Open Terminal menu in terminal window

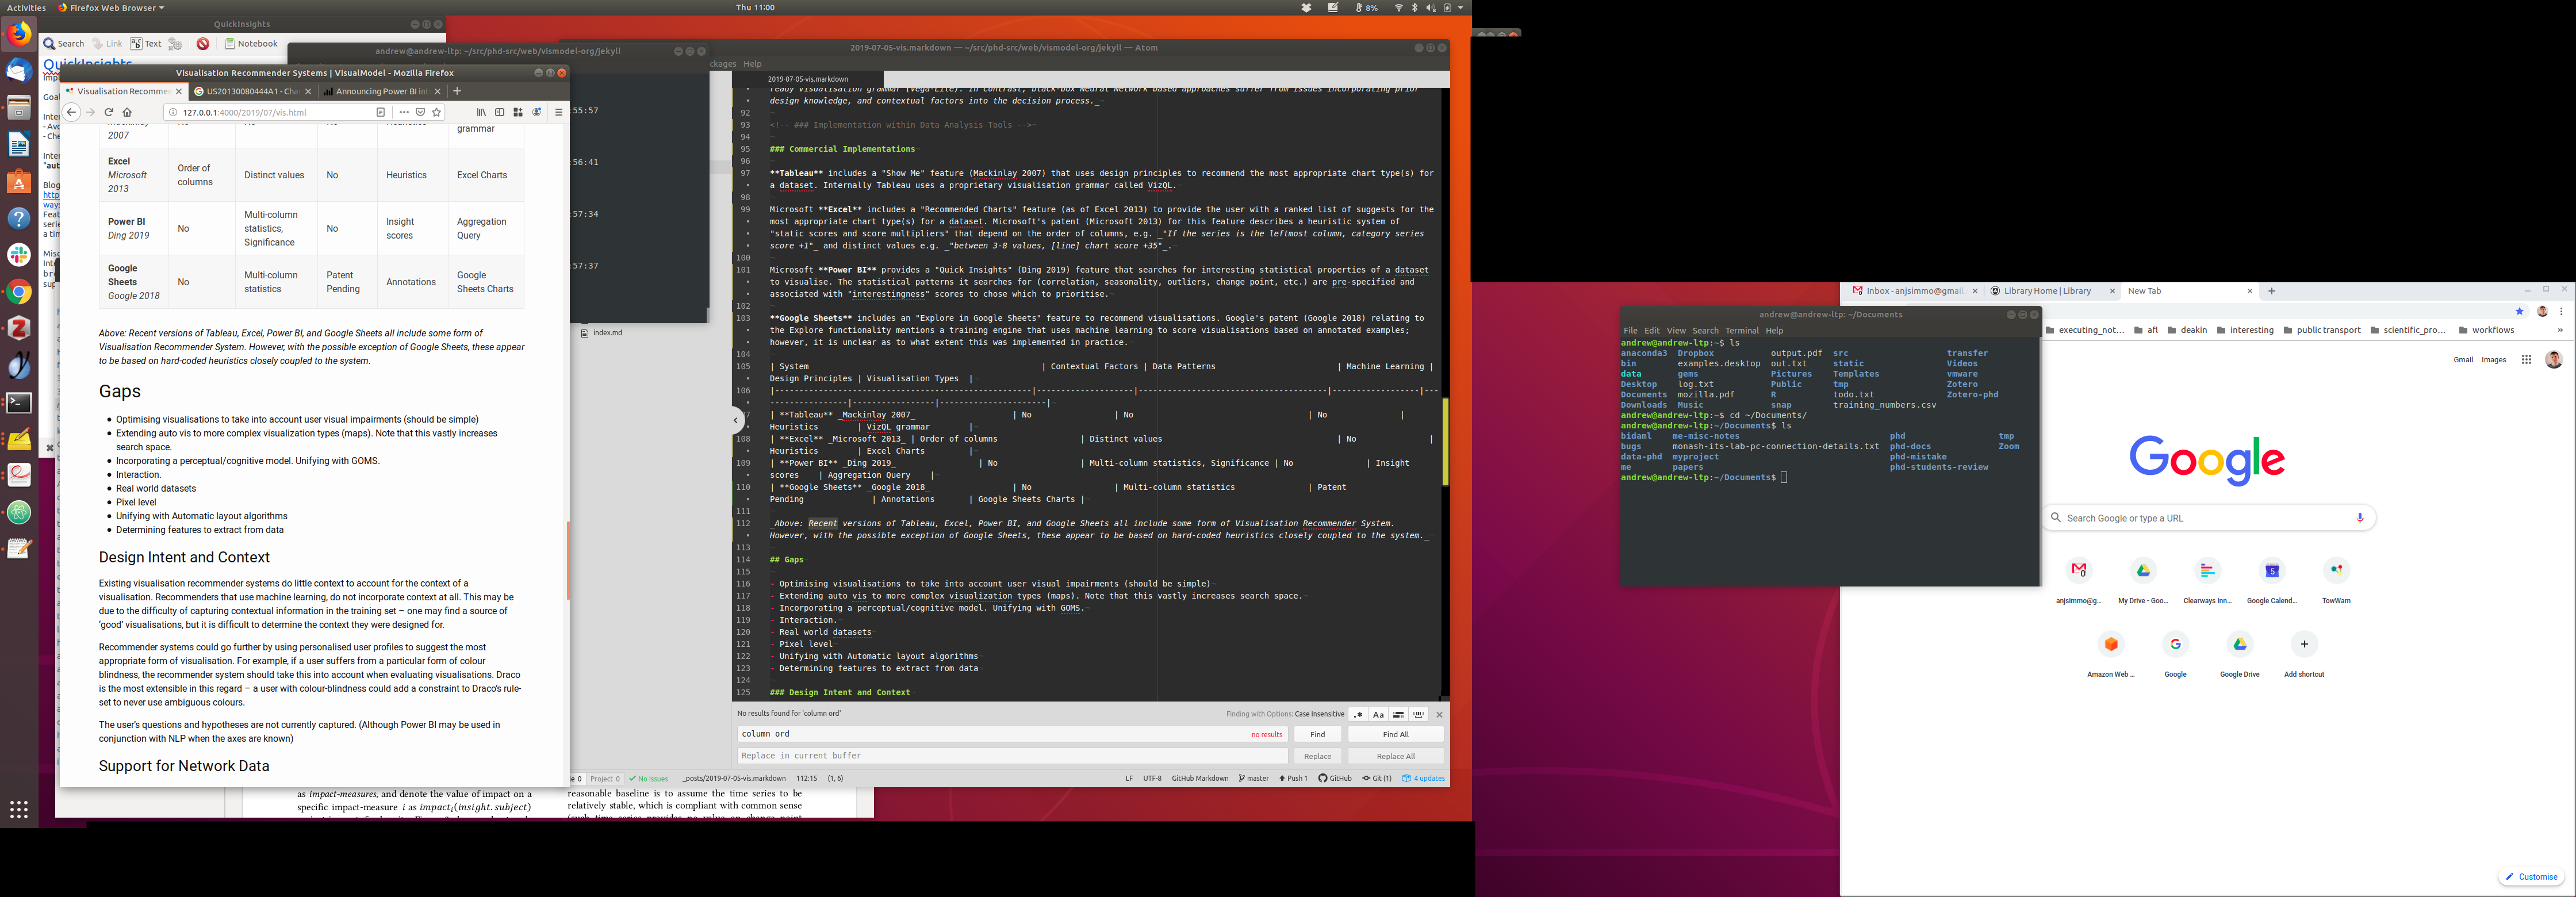(1741, 331)
